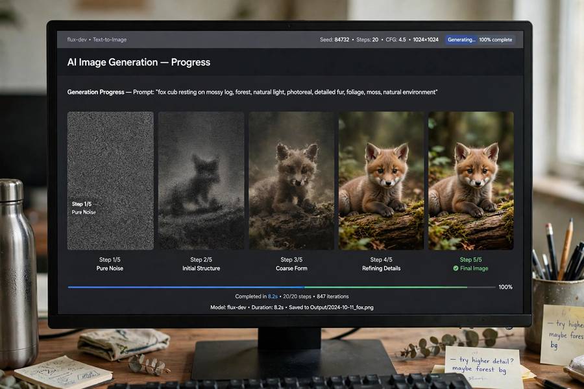Screen dimensions: 584x389
Task: Click the Step 2/5 caption text
Action: coord(201,259)
